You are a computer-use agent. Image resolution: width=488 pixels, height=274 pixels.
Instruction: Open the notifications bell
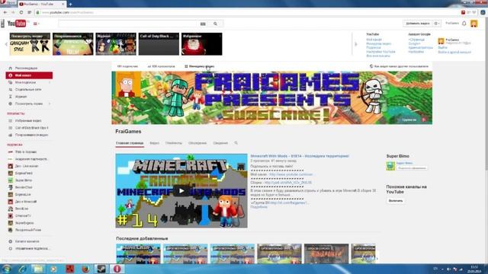[464, 24]
